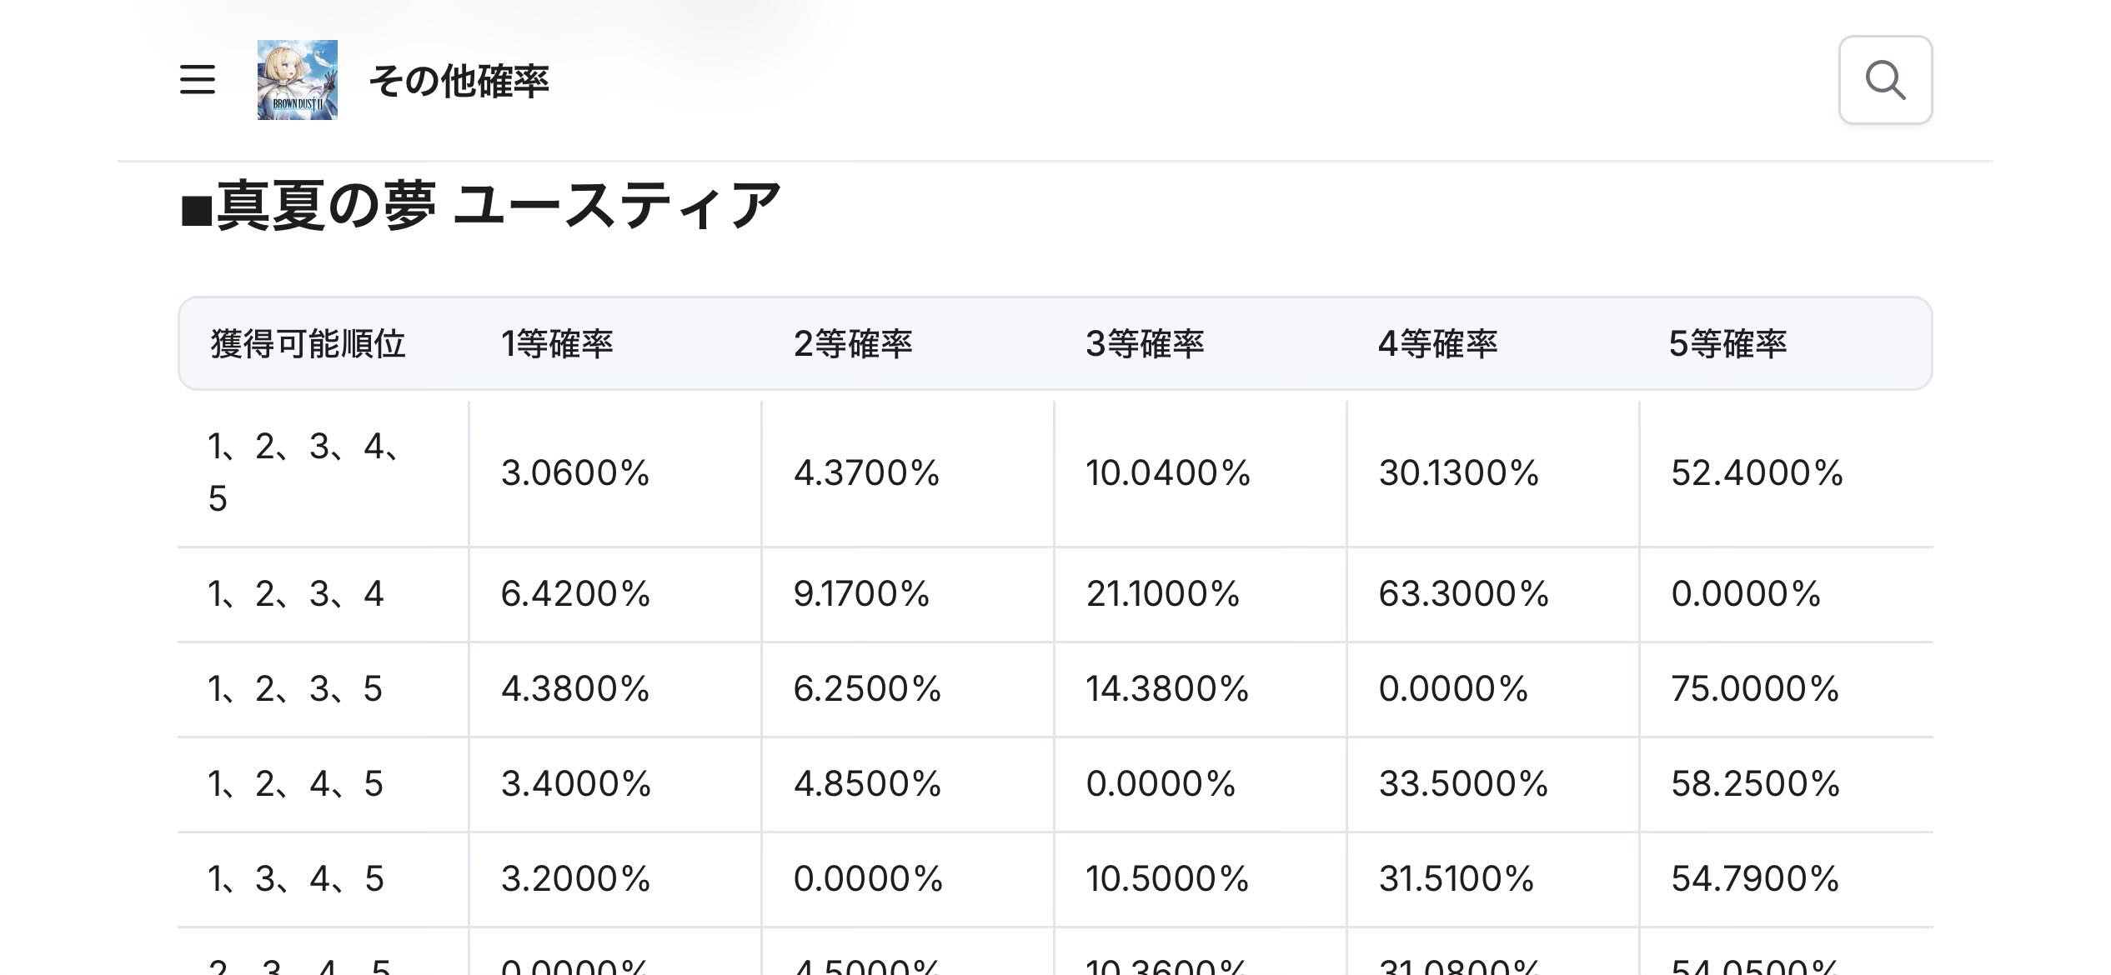This screenshot has height=975, width=2111.
Task: Click the 63.3000% cell
Action: (1463, 594)
